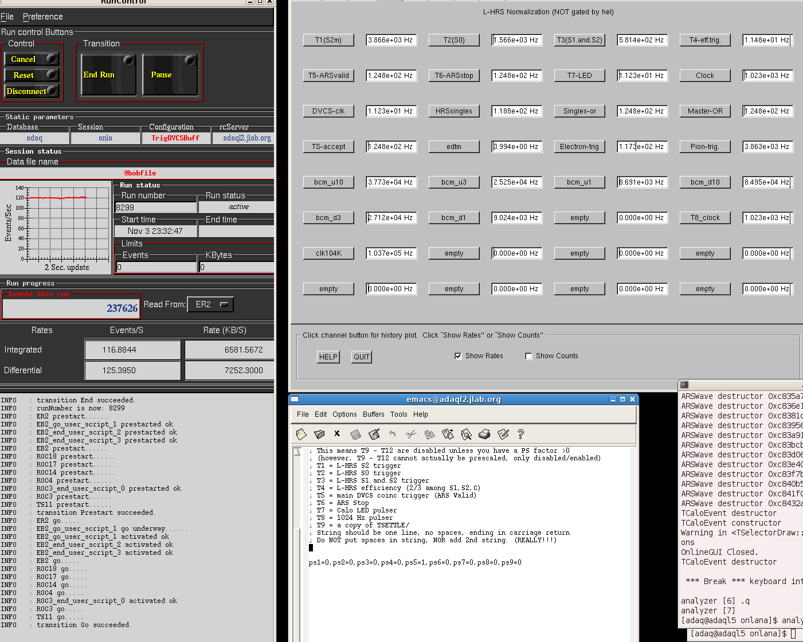Click the TrigDVCSBuff configuration value
The height and width of the screenshot is (642, 803).
click(175, 138)
